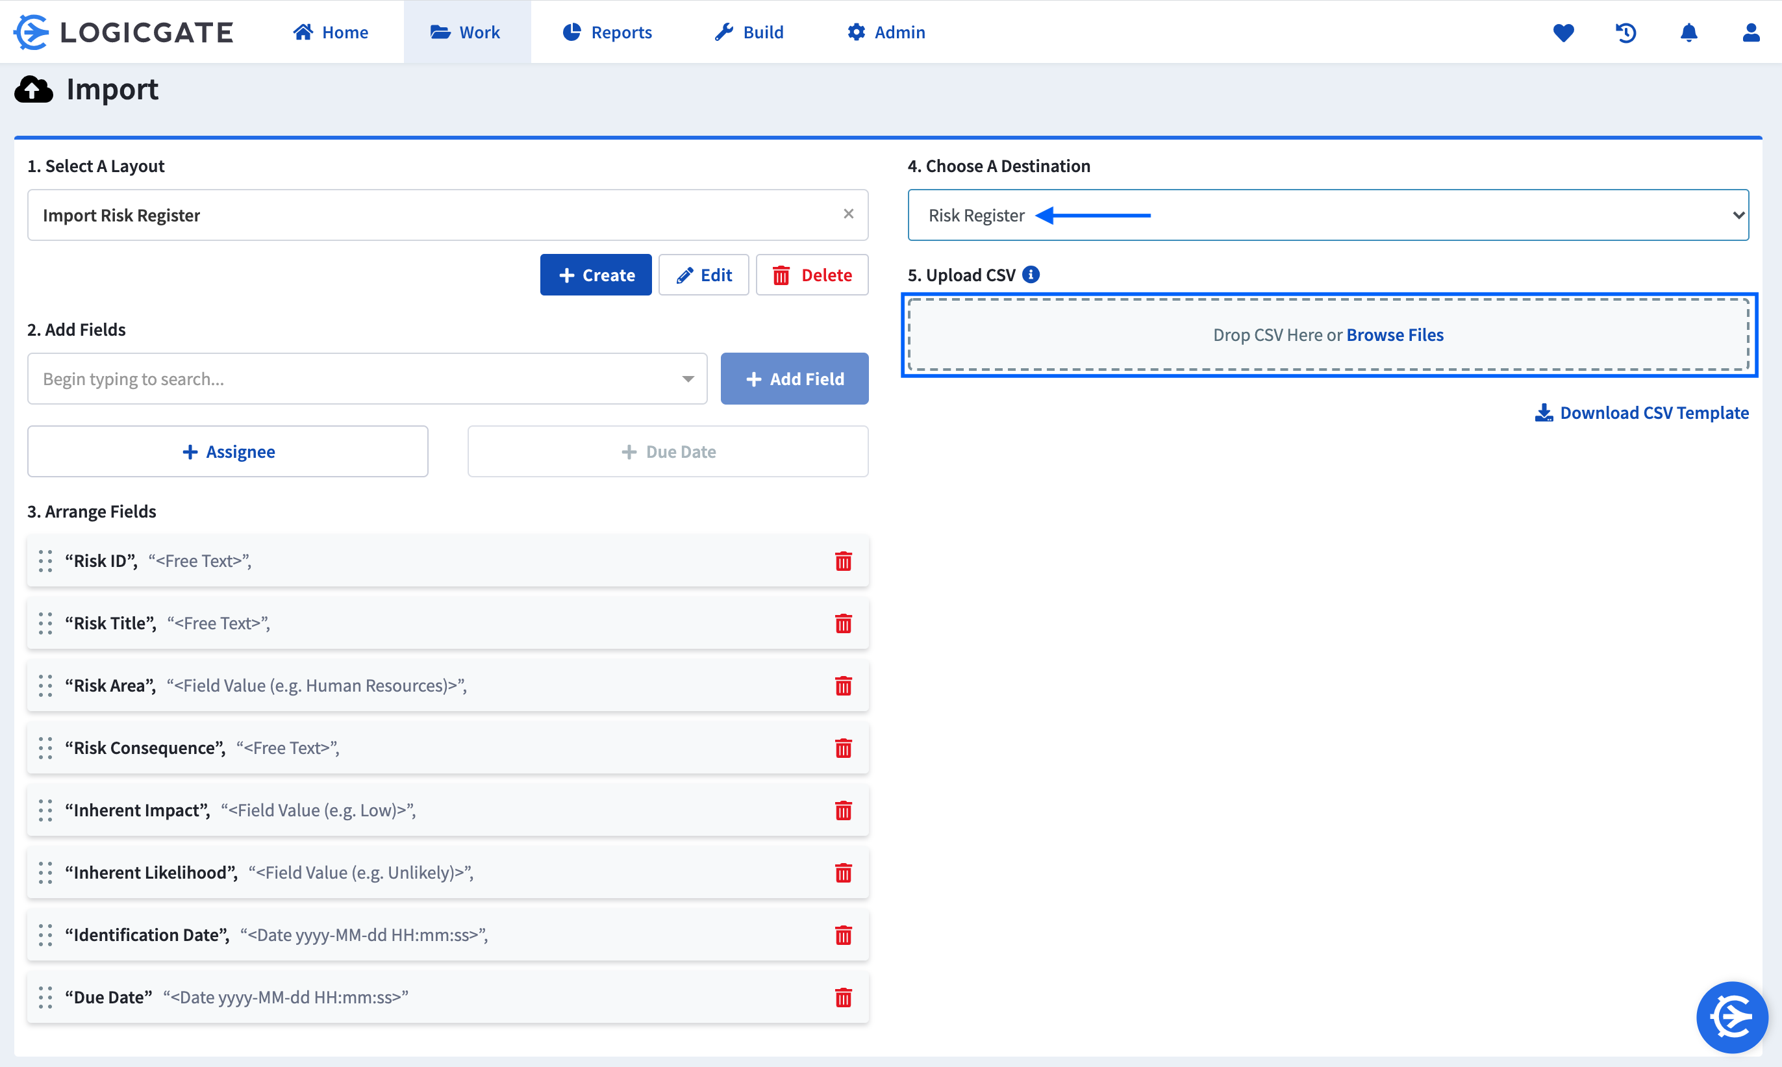Click the Delete layout button

point(812,275)
